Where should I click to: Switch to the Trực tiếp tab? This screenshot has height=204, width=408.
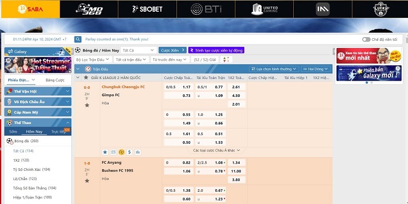(60, 132)
